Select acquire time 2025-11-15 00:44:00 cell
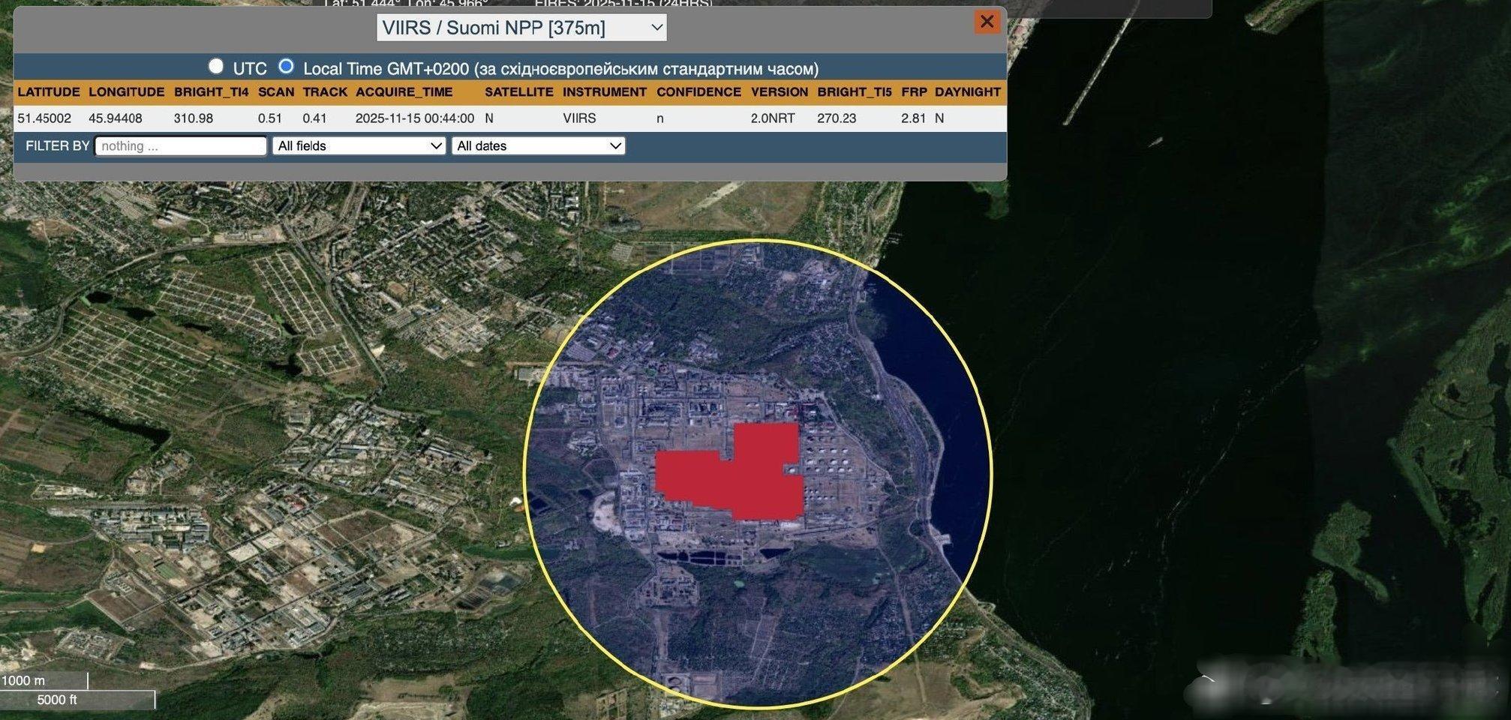Screen dimensions: 1511x720 click(x=415, y=118)
